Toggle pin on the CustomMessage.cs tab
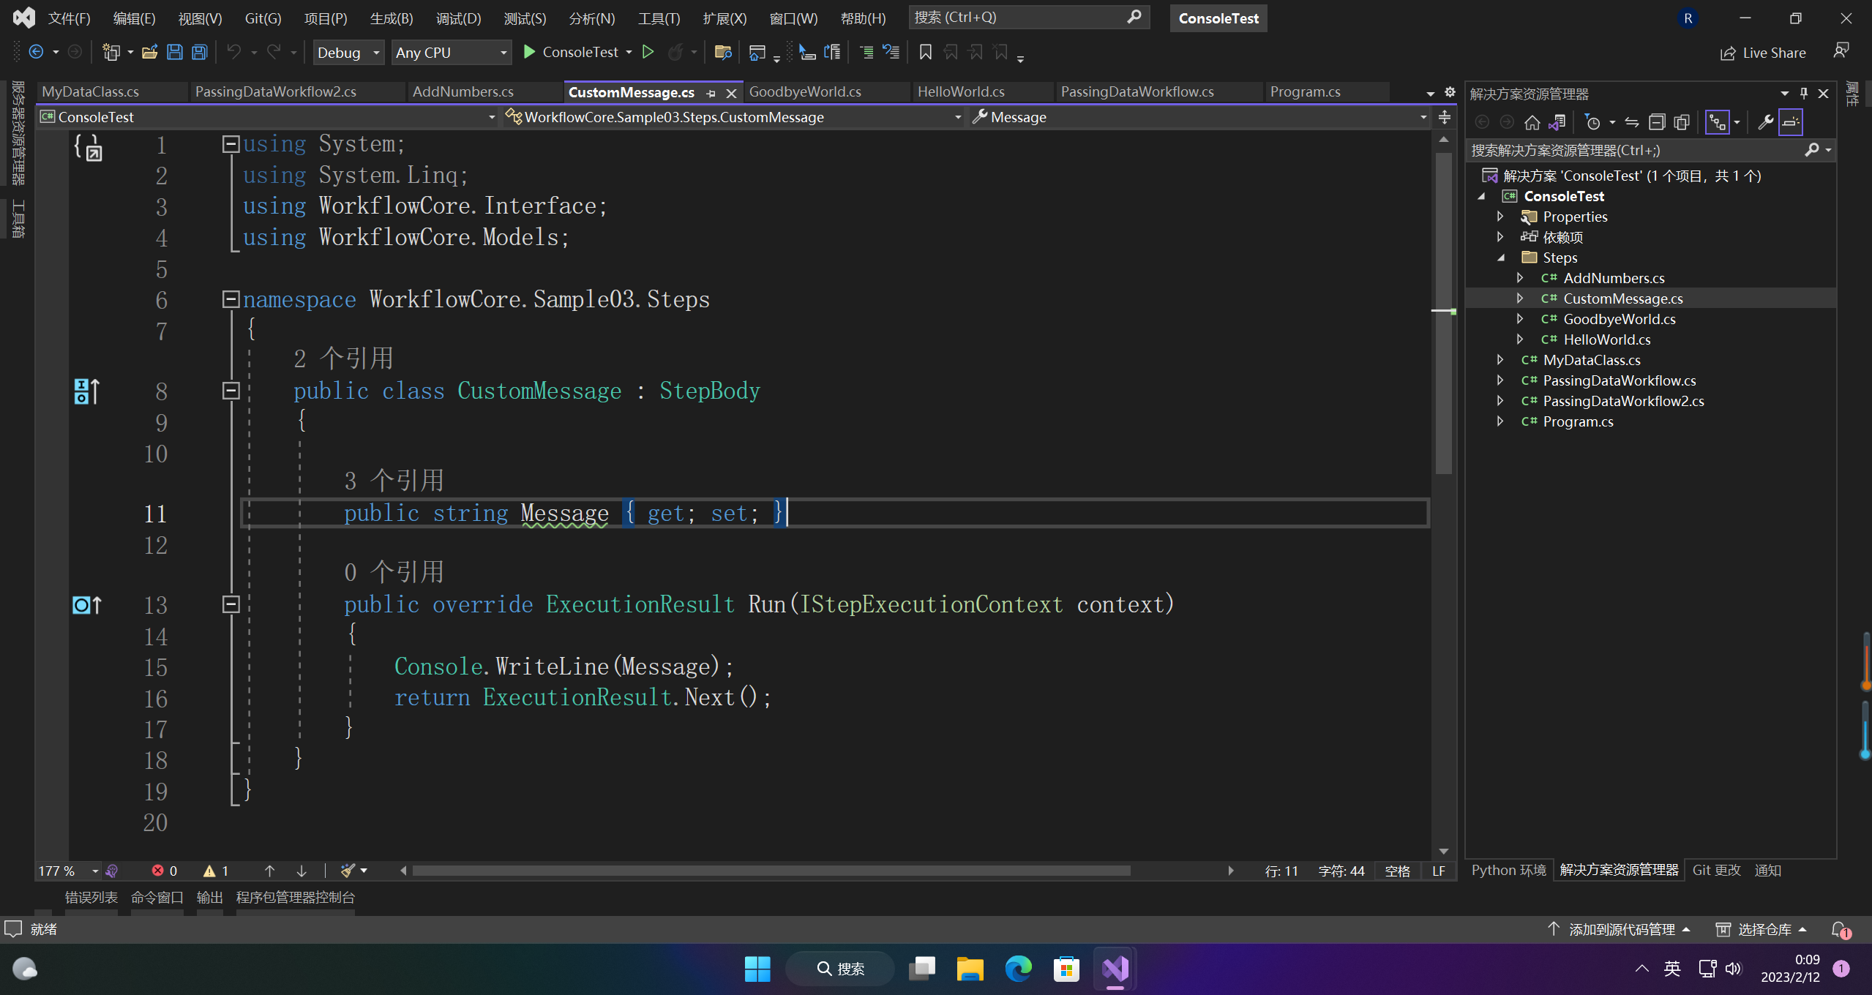The image size is (1872, 995). [711, 93]
